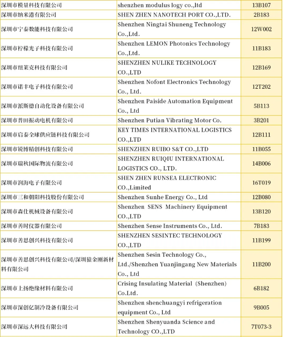This screenshot has height=337, width=283.
Task: Select booth number 12W002
Action: coord(261,29)
